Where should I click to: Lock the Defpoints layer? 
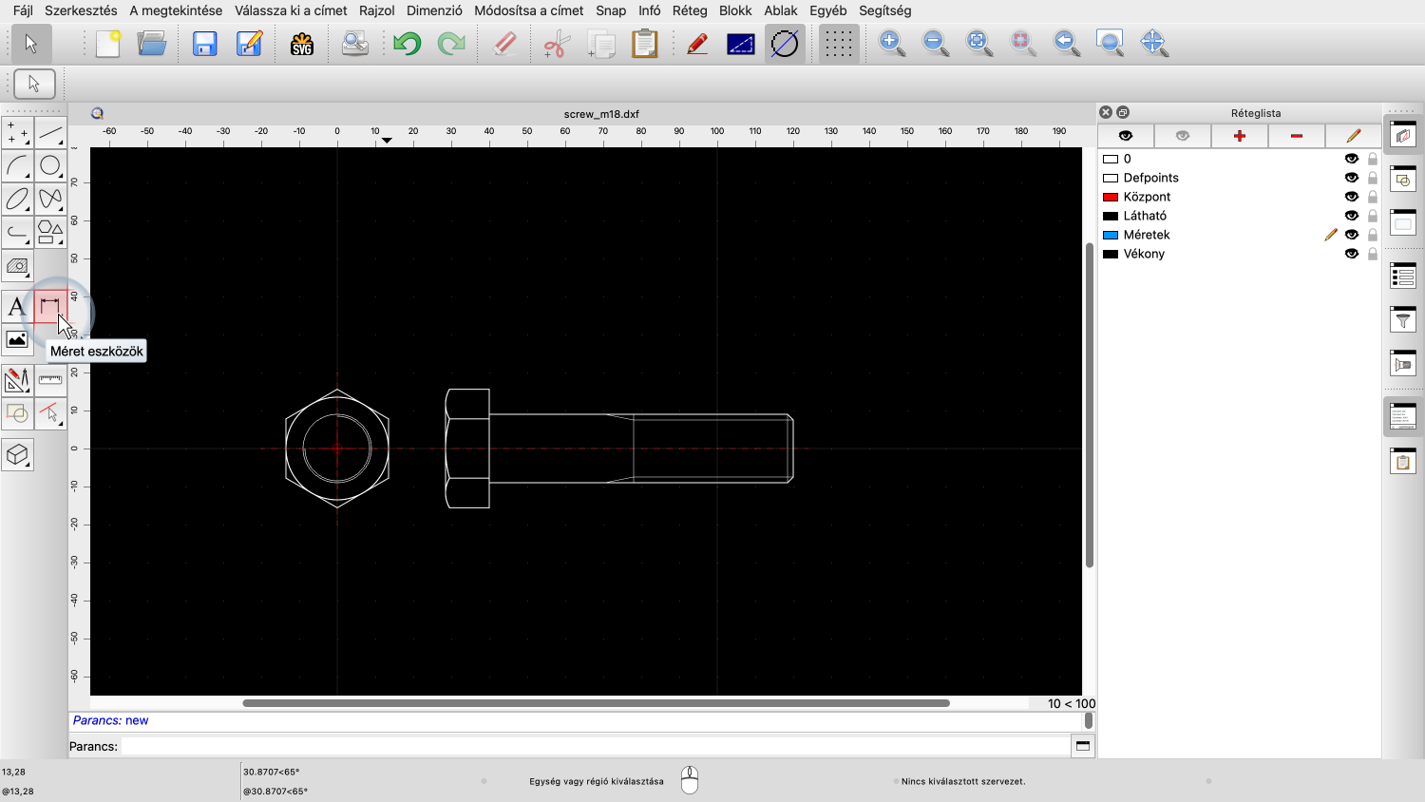click(x=1372, y=178)
